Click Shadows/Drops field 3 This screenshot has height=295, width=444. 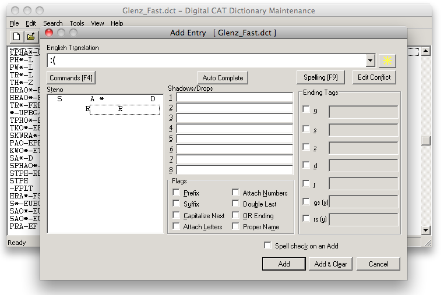tap(235, 118)
